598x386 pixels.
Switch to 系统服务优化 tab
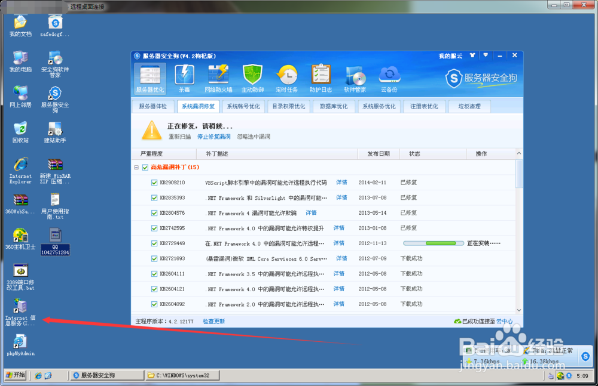[379, 106]
